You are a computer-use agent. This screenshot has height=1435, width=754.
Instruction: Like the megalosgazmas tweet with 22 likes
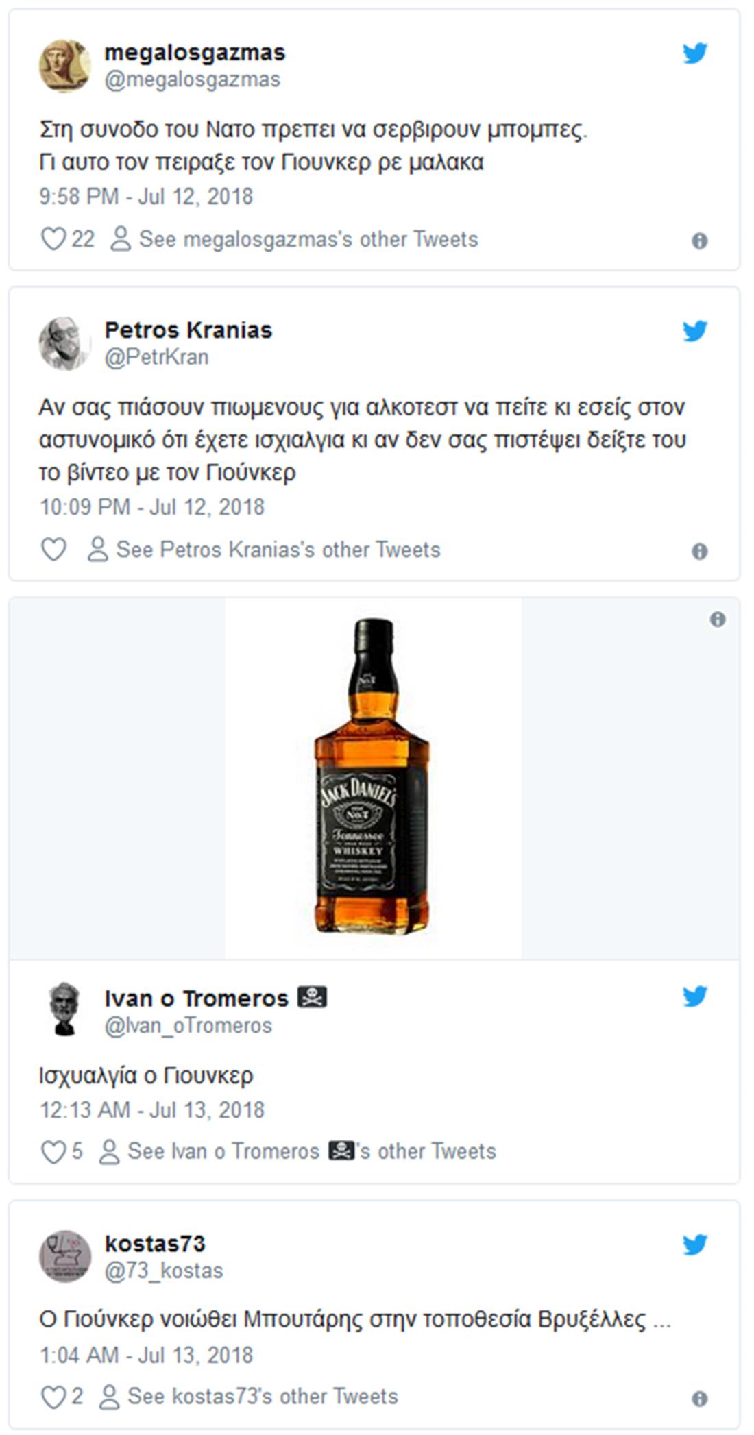(53, 239)
